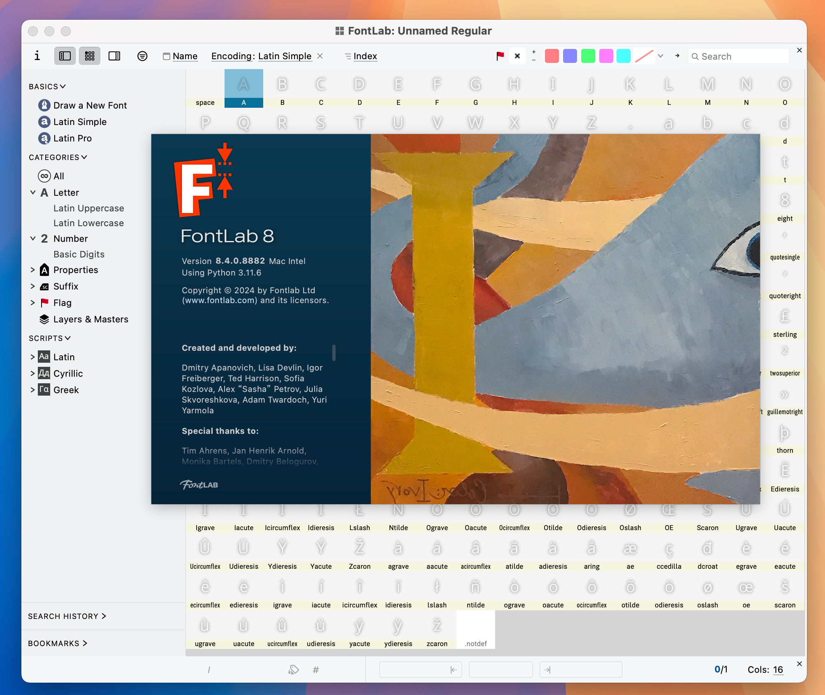Select the .notdef glyph cell
The height and width of the screenshot is (695, 825).
click(476, 630)
